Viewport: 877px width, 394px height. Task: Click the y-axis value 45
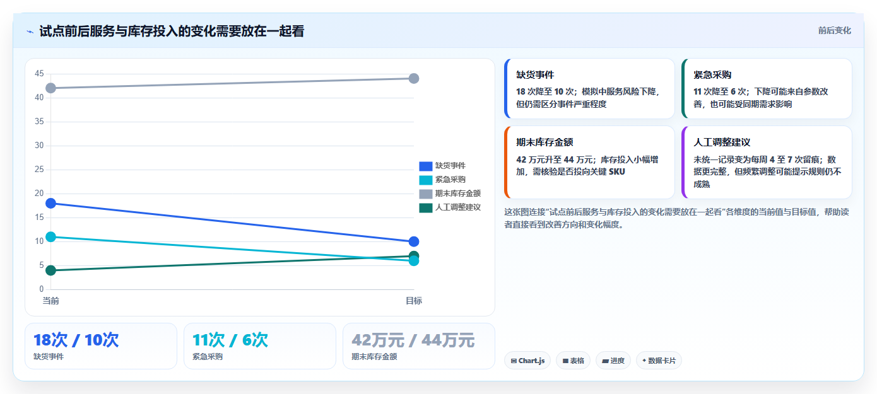[39, 74]
